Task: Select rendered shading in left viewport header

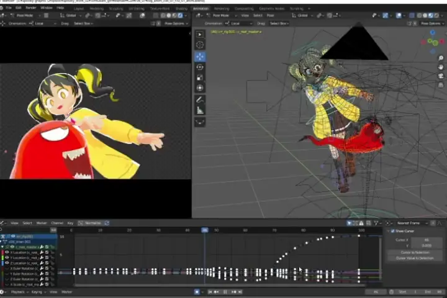Action: [180, 16]
